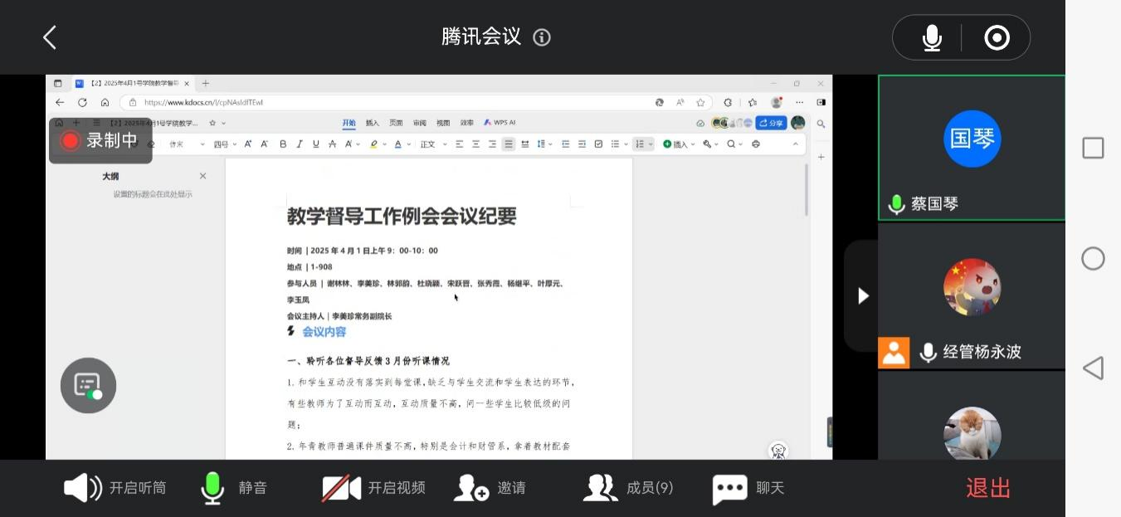
Task: Open meeting info next to 腾讯会议 title
Action: (542, 37)
